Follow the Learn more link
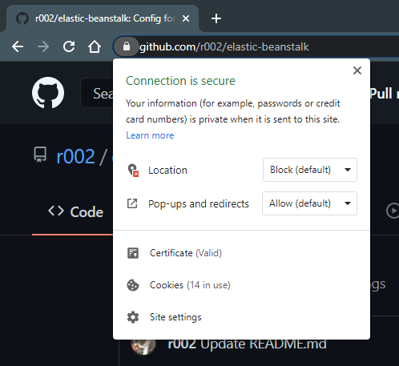This screenshot has width=399, height=366. (150, 135)
